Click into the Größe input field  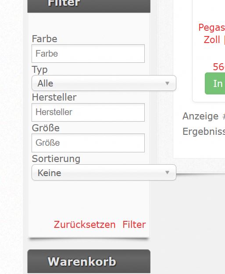[88, 143]
